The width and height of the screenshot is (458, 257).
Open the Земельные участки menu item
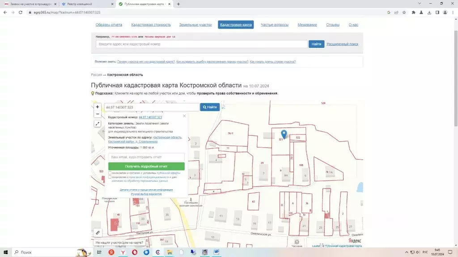point(195,25)
